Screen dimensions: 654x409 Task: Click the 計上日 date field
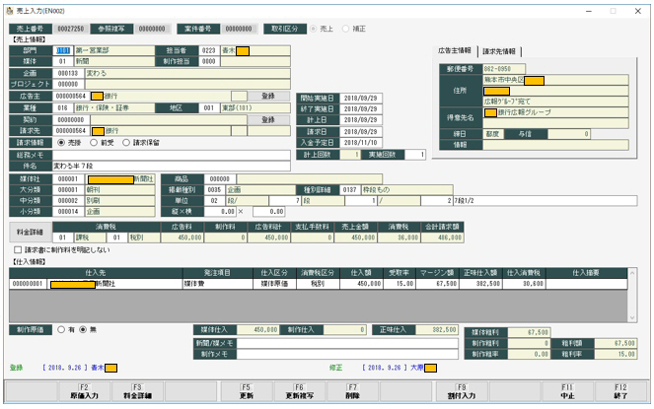coord(361,119)
